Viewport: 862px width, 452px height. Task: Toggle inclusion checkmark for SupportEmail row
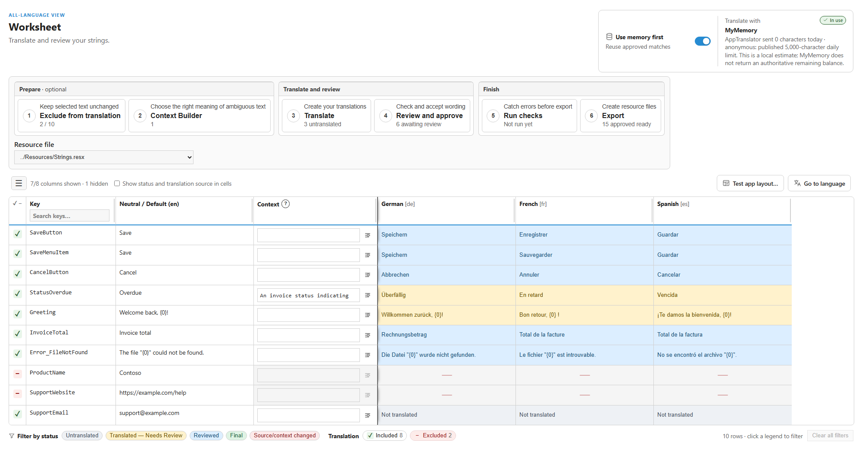click(17, 414)
